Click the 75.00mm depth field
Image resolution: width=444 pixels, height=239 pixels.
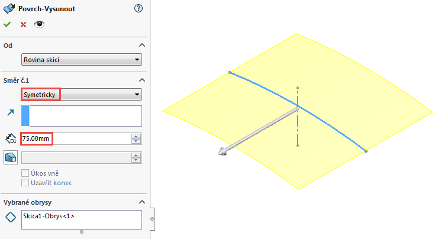[x=76, y=138]
